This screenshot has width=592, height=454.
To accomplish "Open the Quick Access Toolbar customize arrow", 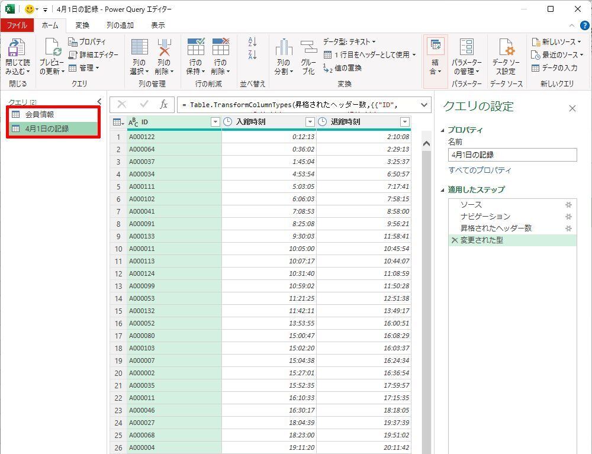I will click(x=45, y=10).
